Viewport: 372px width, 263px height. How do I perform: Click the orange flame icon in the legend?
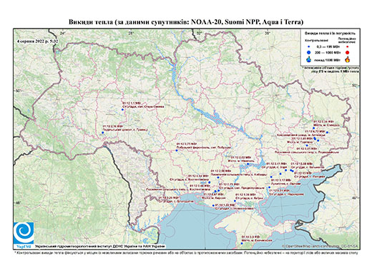tap(348, 59)
